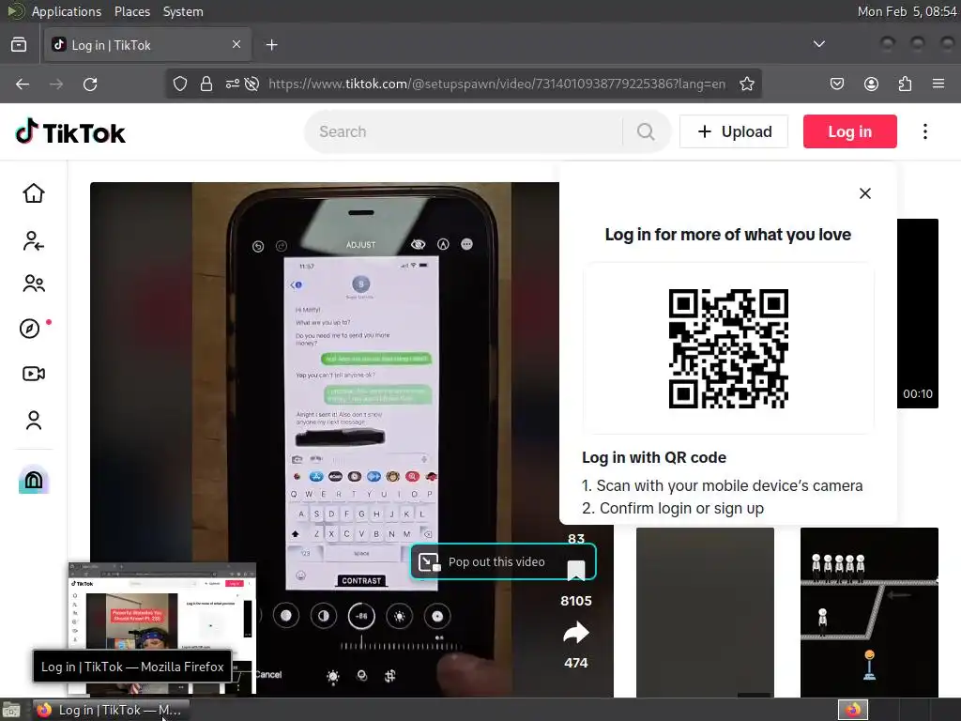Viewport: 961px width, 721px height.
Task: Open the LIVE video camera icon
Action: 34,374
